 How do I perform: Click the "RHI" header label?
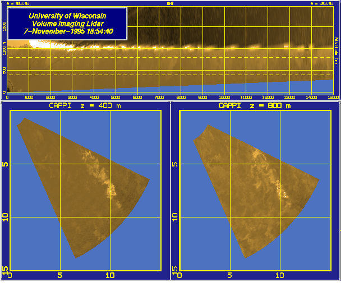170,4
